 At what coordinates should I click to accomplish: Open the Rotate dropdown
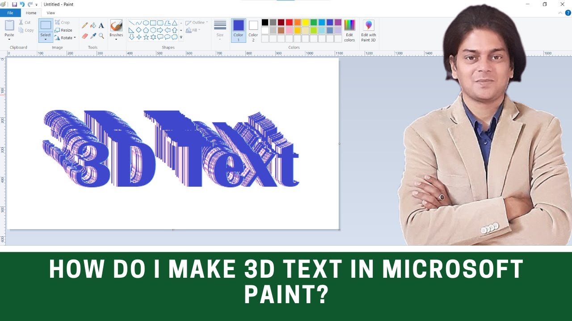tap(65, 38)
